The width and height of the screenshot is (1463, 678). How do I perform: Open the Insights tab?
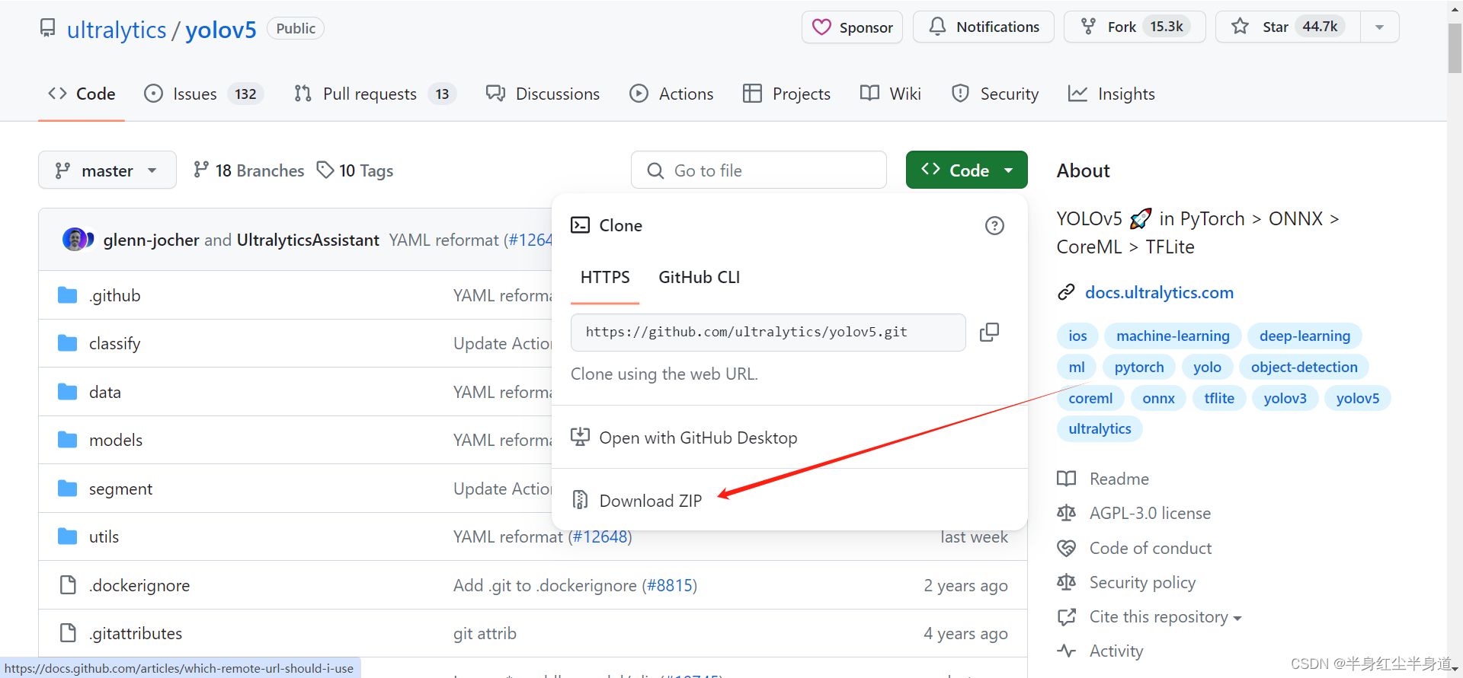1111,94
